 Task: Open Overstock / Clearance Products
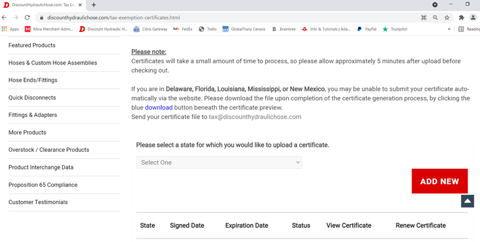coord(49,150)
